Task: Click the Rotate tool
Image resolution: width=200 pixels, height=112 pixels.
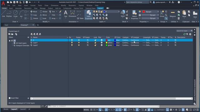Action: (x=43, y=12)
